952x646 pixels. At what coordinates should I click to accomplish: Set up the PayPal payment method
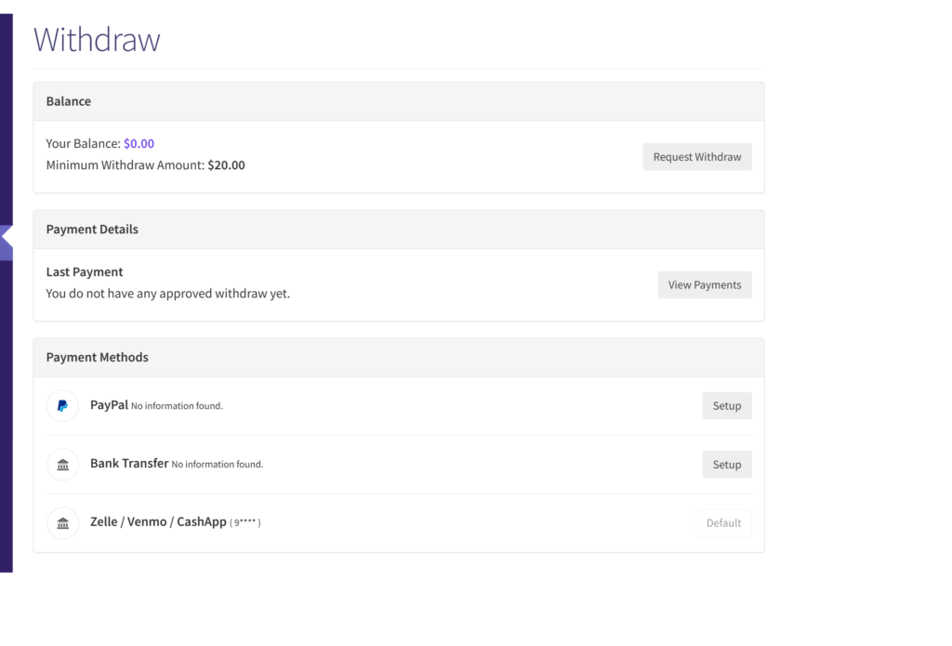click(727, 405)
